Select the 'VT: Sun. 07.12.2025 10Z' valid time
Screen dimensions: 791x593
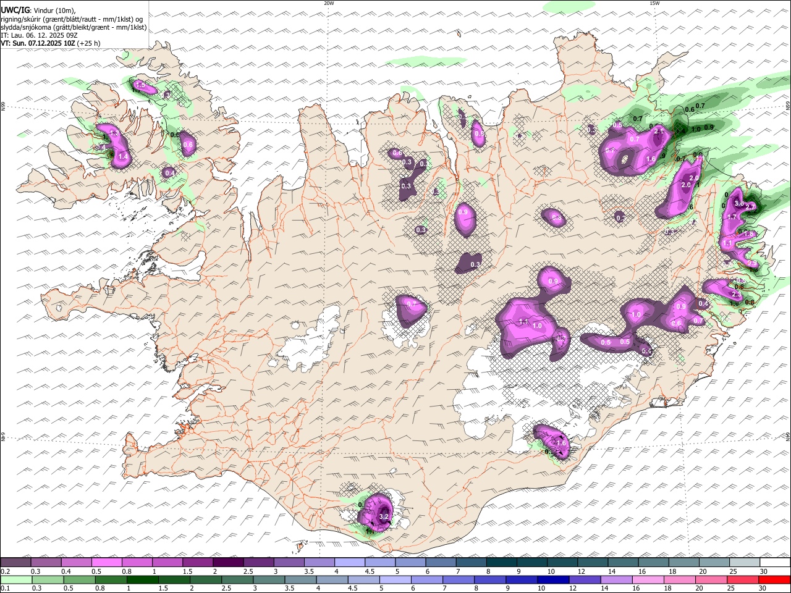coord(39,43)
